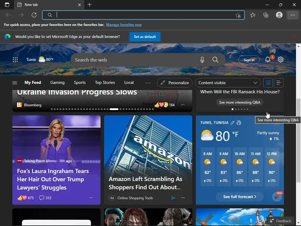Click See more interesting Q&A button
The image size is (301, 226).
pyautogui.click(x=240, y=102)
